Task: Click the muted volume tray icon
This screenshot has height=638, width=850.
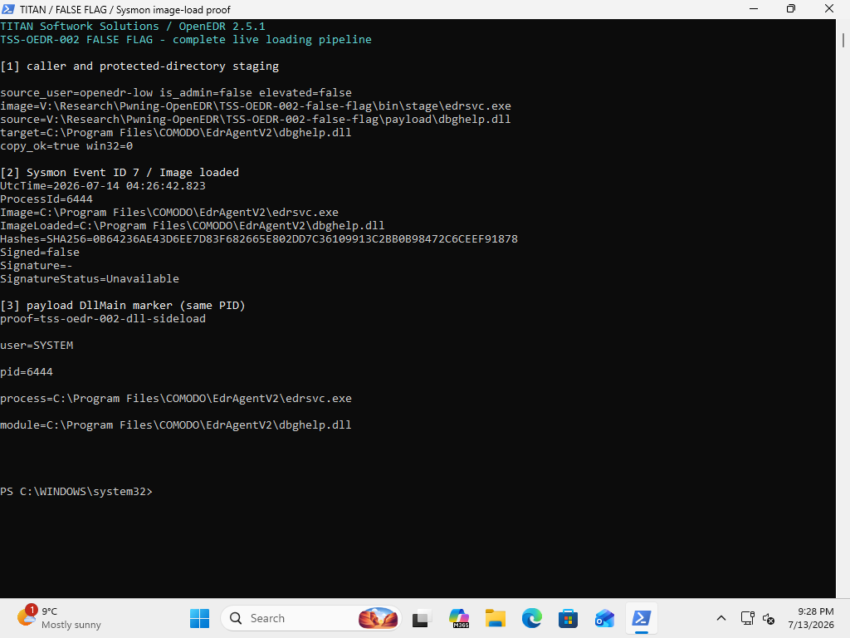Action: coord(768,618)
